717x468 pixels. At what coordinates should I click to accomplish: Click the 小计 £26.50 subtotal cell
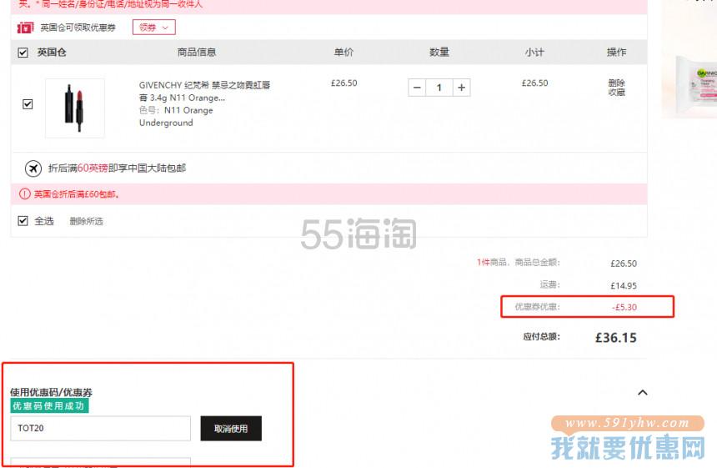point(534,83)
